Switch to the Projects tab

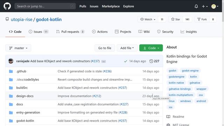[x=123, y=32]
